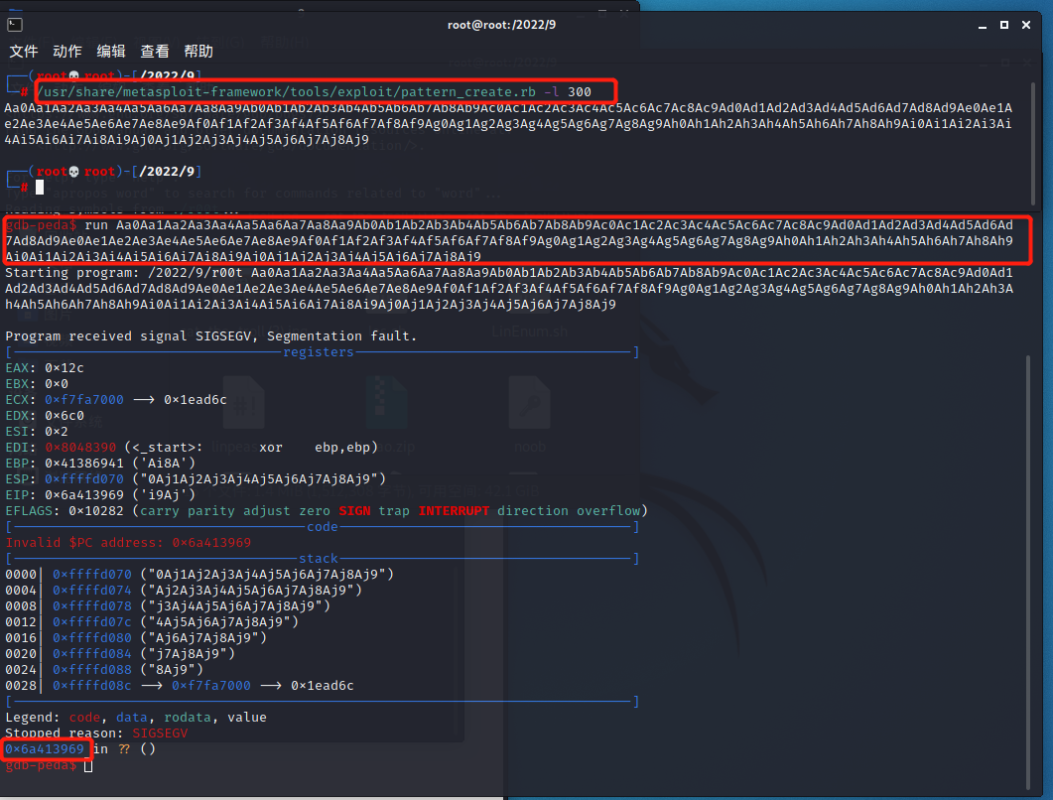Open the 查看 menu

(155, 51)
